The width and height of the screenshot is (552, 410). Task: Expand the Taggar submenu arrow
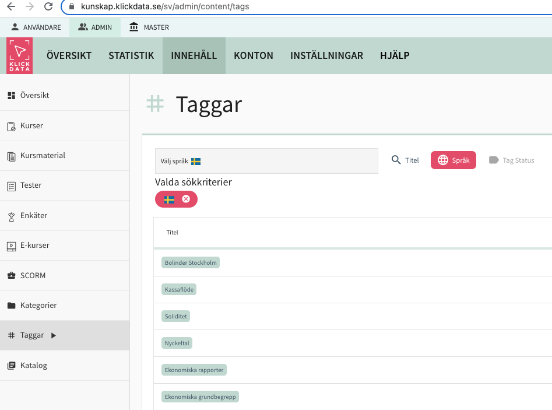52,335
